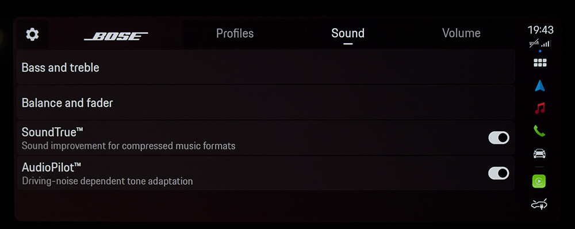
Task: Disable the AudioPilot switch
Action: [x=499, y=173]
